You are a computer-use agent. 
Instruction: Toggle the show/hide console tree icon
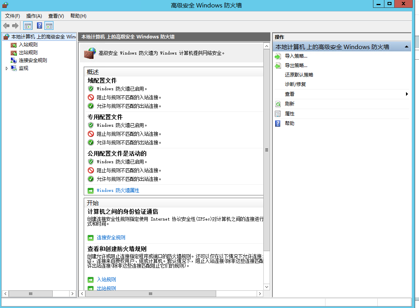tap(28, 26)
